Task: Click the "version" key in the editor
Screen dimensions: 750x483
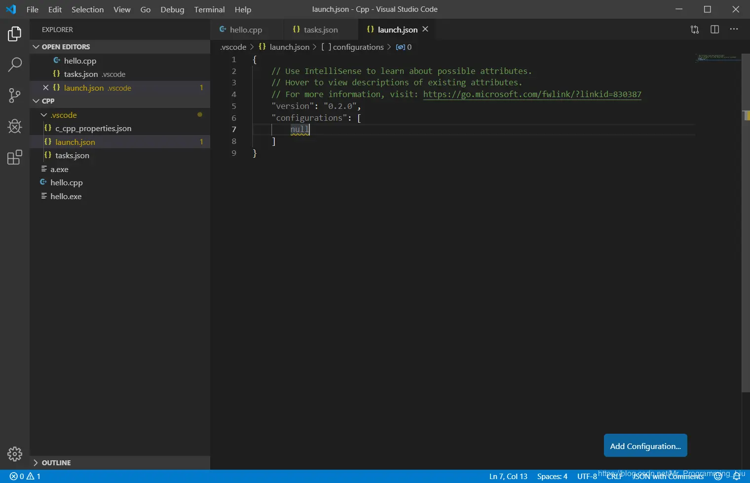Action: coord(293,106)
